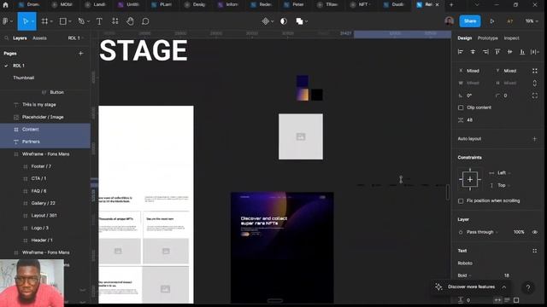Align left icon in Design panel
Image resolution: width=547 pixels, height=307 pixels.
[461, 52]
